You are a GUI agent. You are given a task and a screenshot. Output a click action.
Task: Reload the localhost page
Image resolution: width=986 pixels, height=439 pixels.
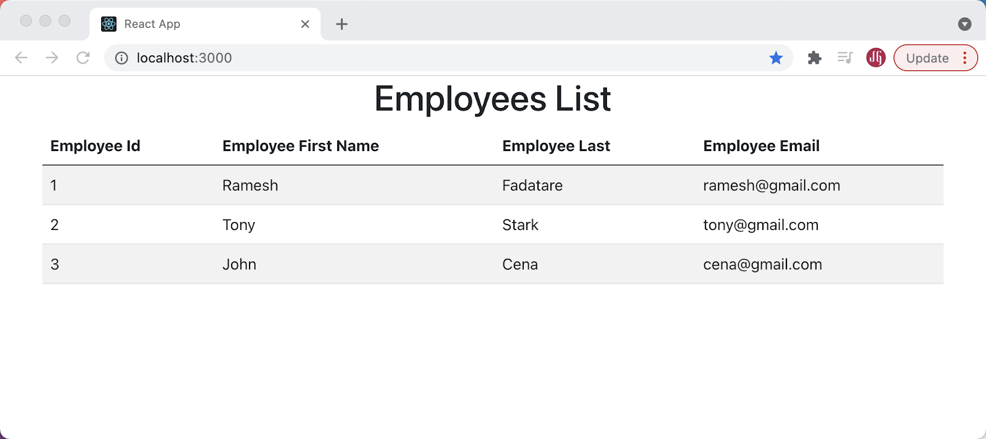coord(83,58)
